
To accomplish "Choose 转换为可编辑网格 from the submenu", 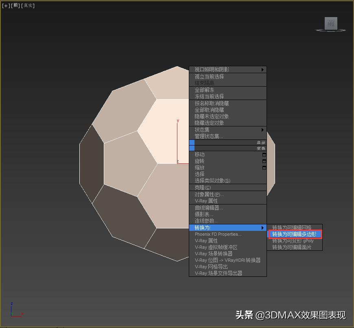I will 292,228.
